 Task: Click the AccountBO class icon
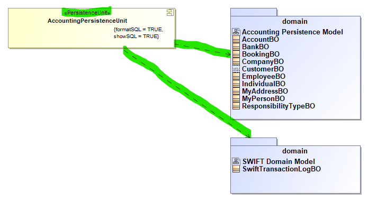tap(236, 39)
